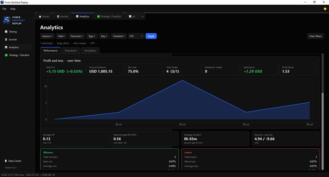329x177 pixels.
Task: Click the chart peak data point
Action: pos(182,80)
